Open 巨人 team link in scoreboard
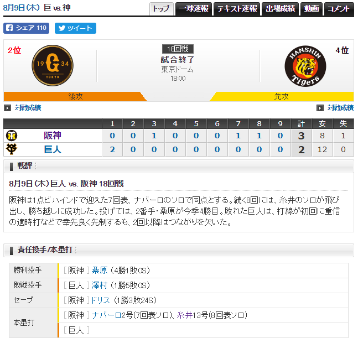This screenshot has height=343, width=358. click(x=53, y=149)
